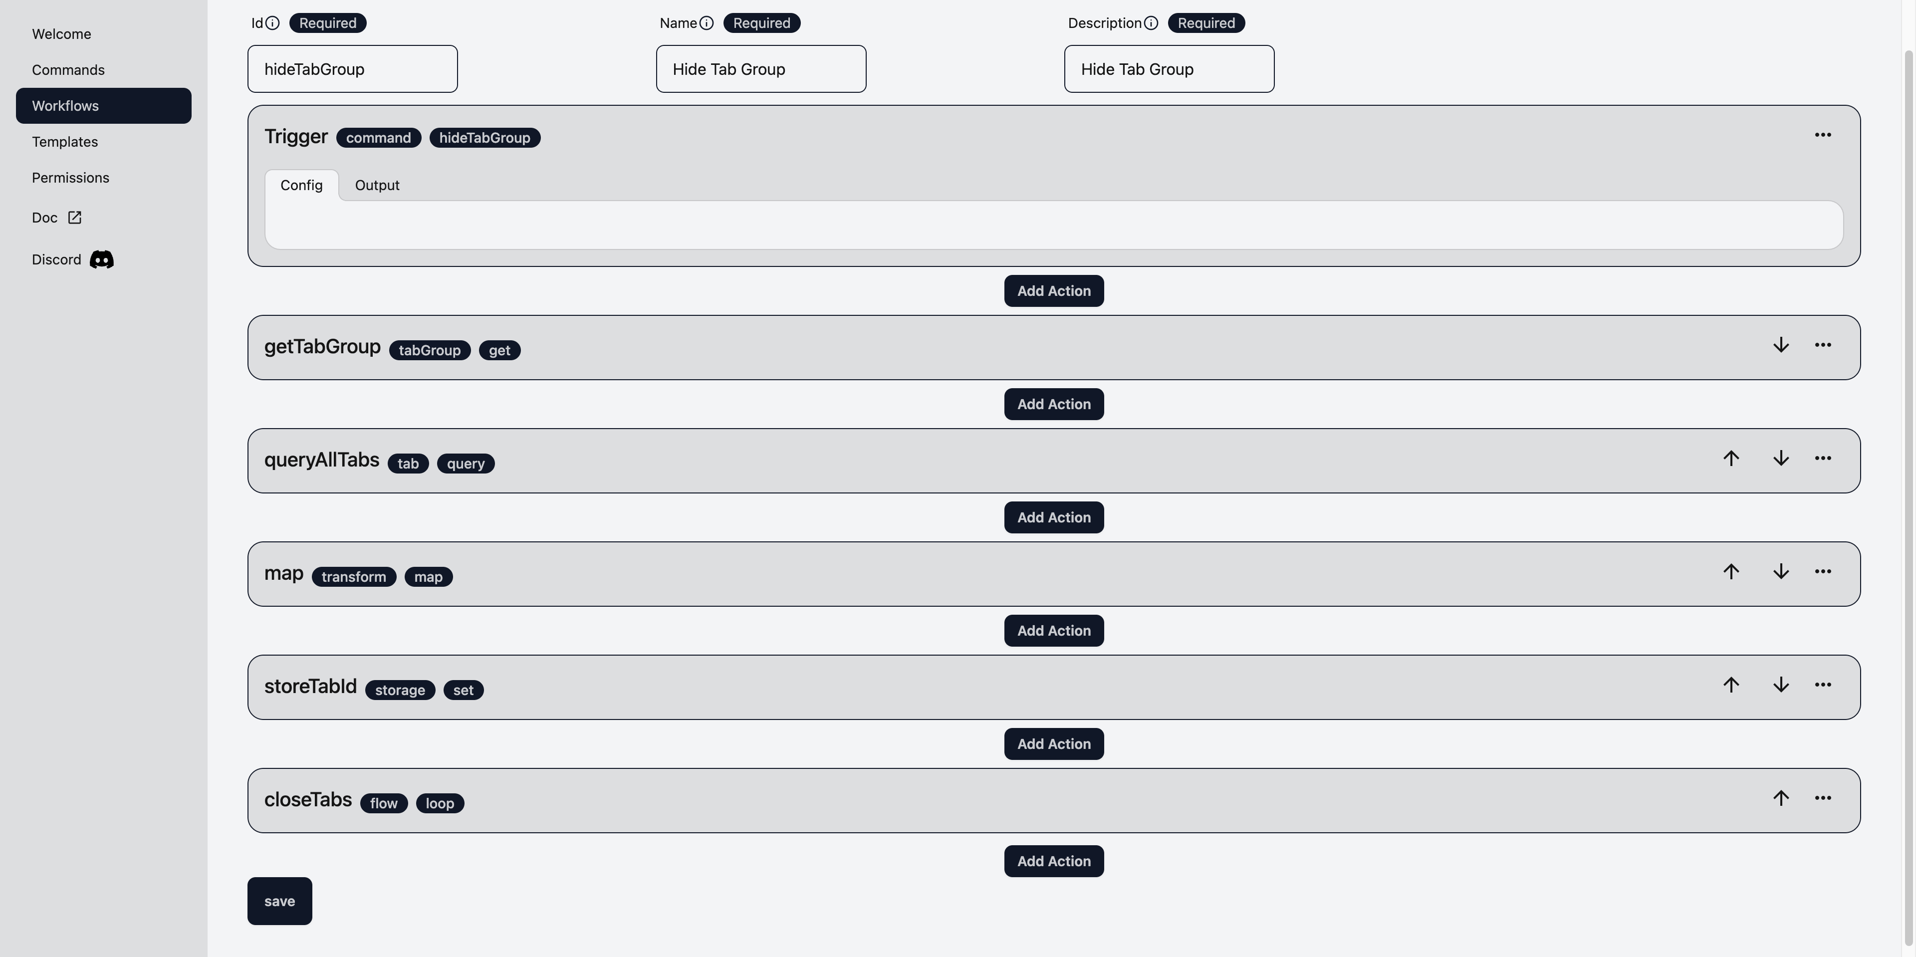Open the storeTabId ellipsis options menu
Viewport: 1916px width, 957px height.
pos(1823,685)
